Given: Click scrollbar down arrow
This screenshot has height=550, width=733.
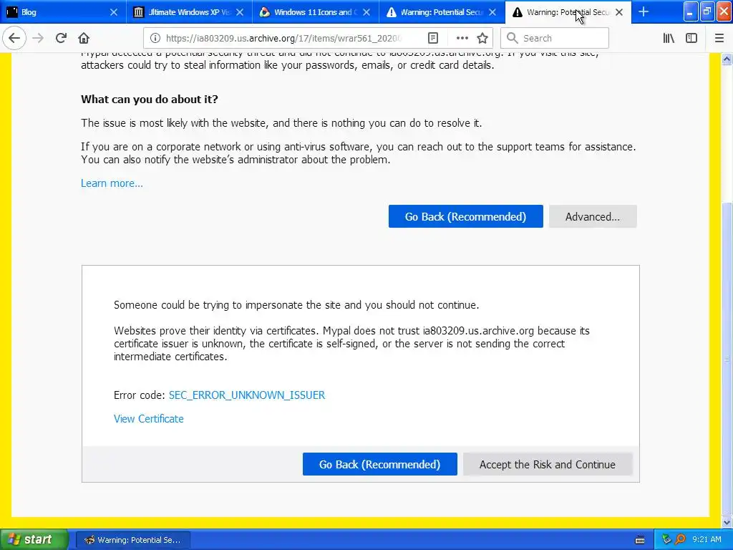Looking at the screenshot, I should point(727,522).
